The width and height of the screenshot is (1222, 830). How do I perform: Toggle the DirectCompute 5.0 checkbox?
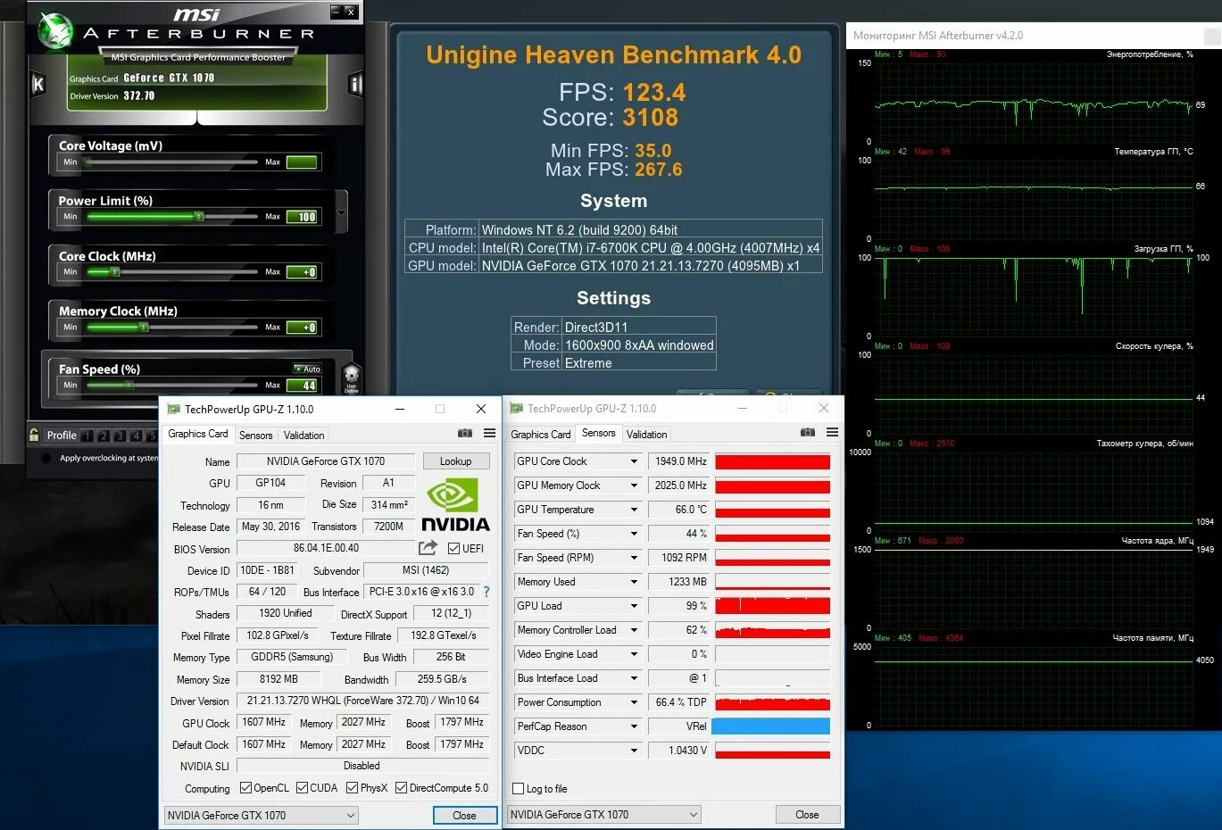(x=402, y=788)
